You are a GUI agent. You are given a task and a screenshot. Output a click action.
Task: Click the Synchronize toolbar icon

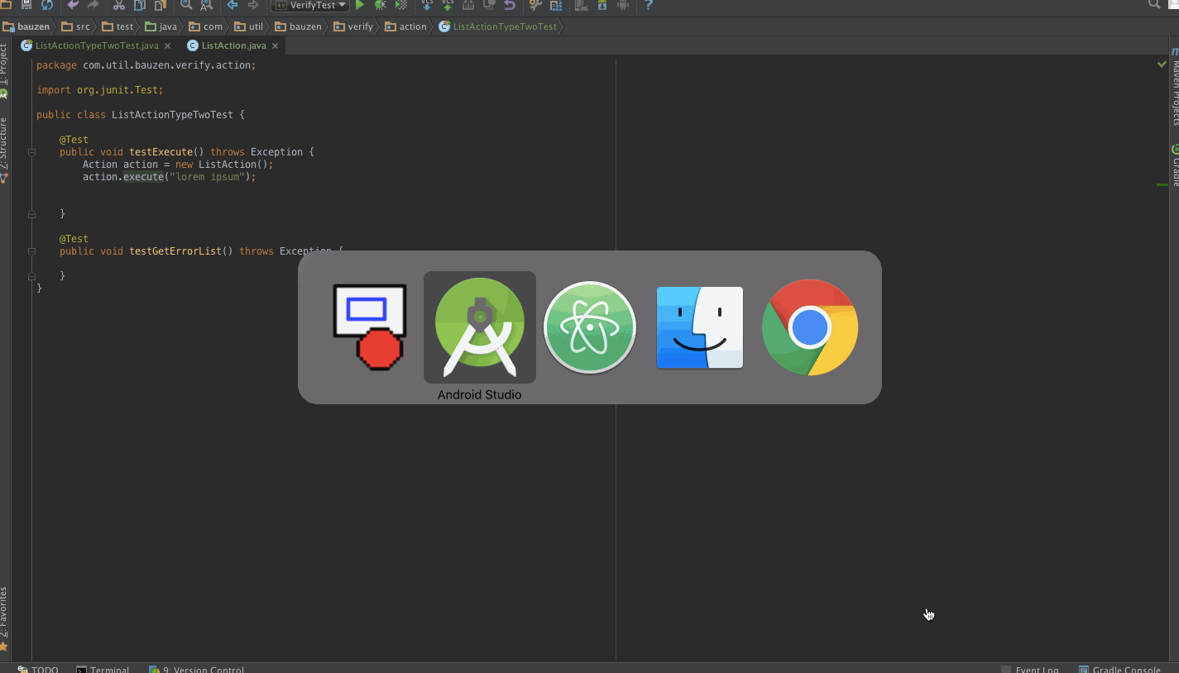(x=47, y=5)
